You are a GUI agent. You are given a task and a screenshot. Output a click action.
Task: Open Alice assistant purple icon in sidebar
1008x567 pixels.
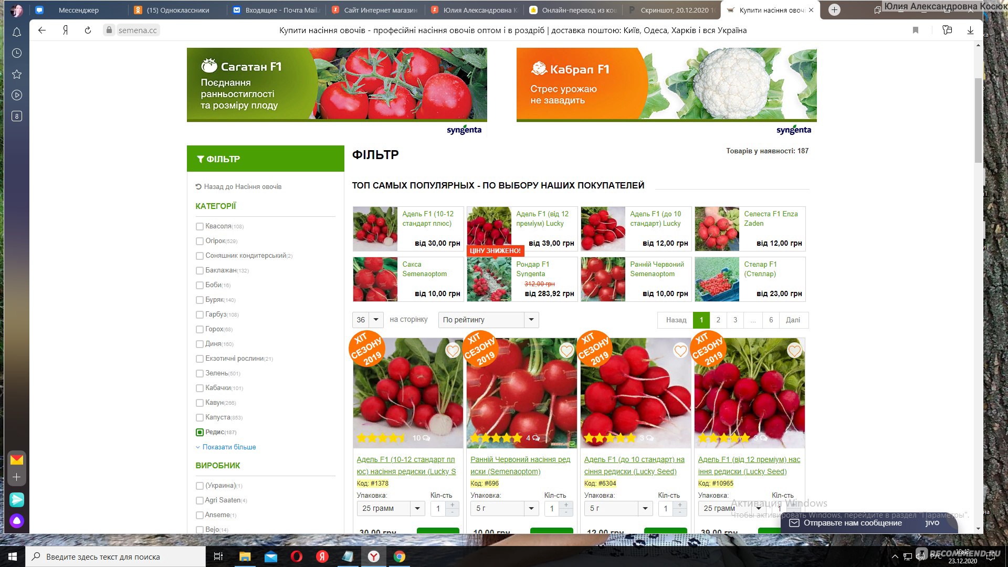[17, 521]
